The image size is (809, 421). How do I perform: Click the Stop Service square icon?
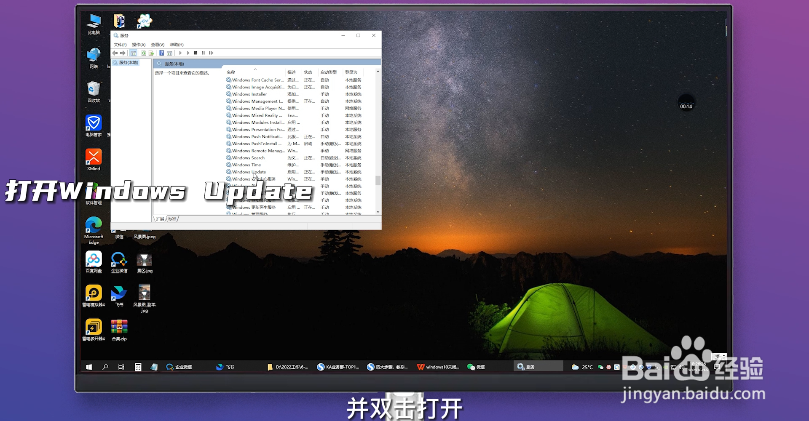point(196,53)
